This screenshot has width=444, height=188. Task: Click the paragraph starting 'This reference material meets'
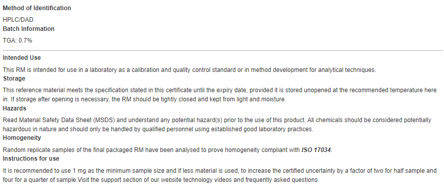[x=220, y=94]
